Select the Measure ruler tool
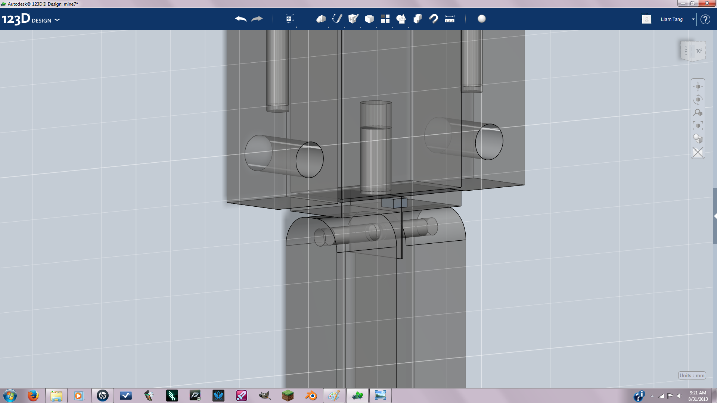 coord(450,19)
